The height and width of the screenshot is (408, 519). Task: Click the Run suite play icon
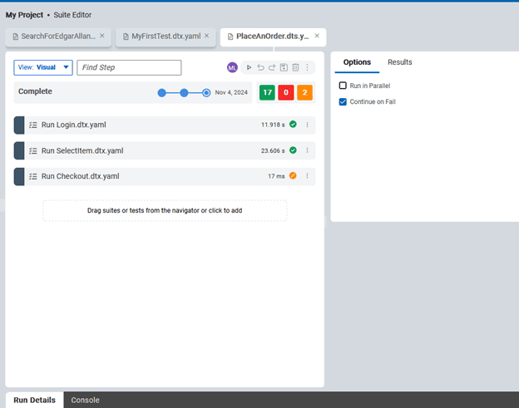click(x=249, y=67)
